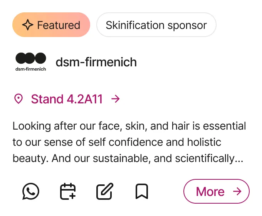Open the Stand 4.2A11 location link

tap(67, 99)
